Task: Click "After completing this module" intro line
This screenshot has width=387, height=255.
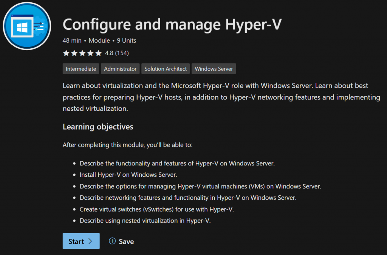Action: pos(128,145)
